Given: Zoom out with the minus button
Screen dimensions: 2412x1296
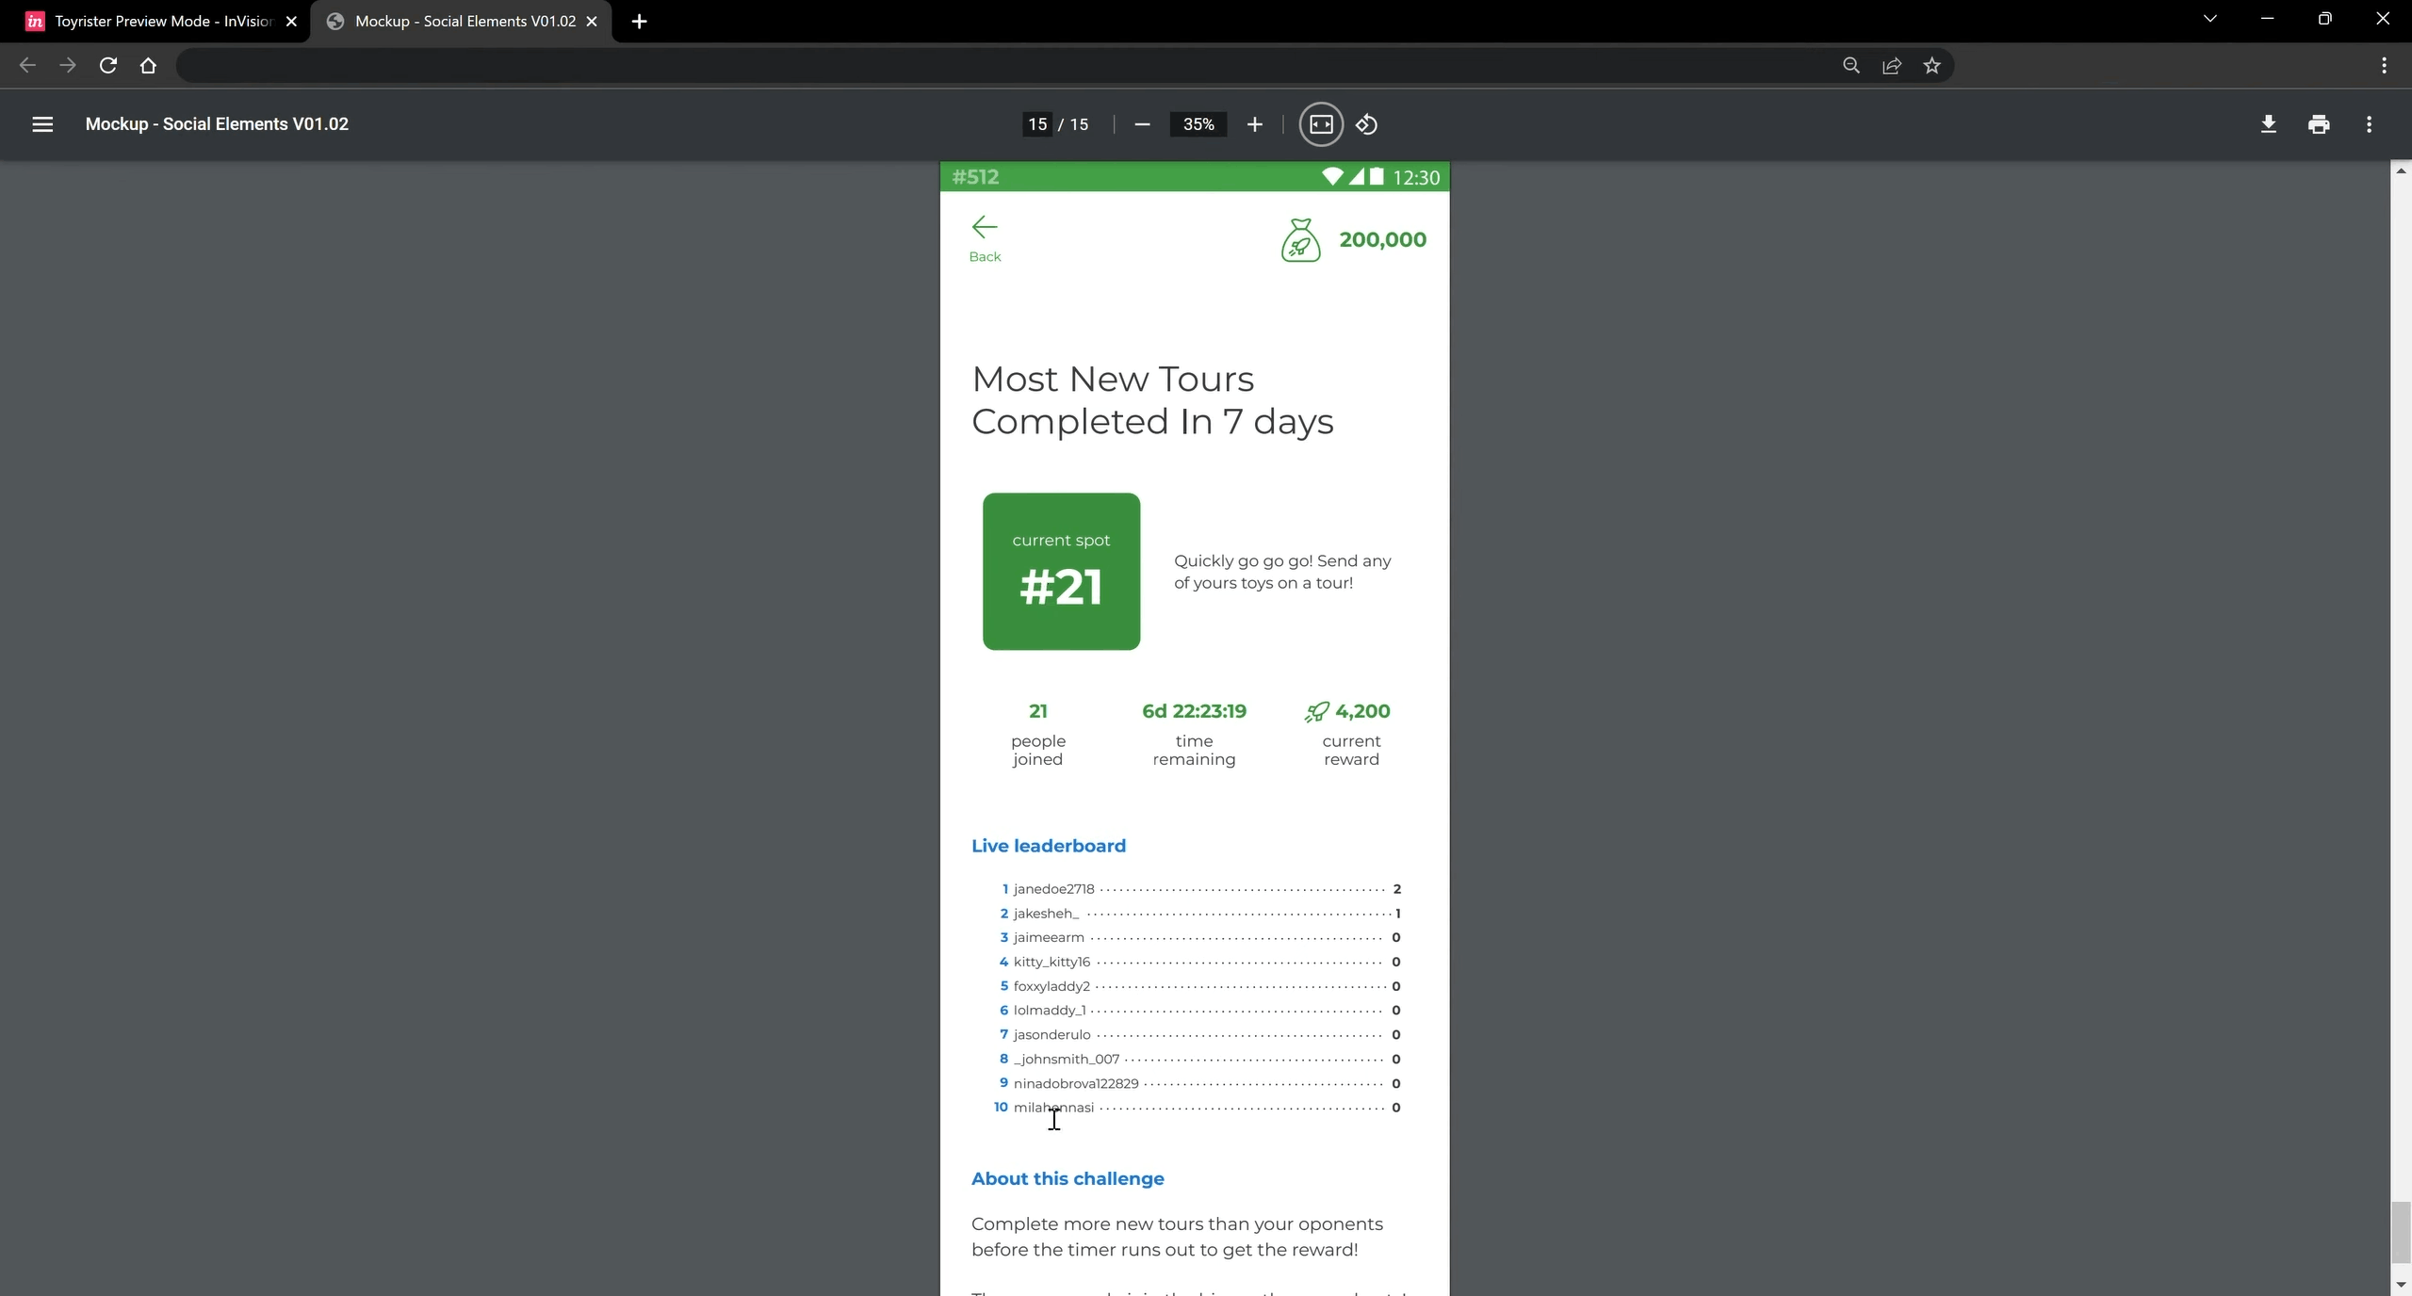Looking at the screenshot, I should pos(1142,124).
